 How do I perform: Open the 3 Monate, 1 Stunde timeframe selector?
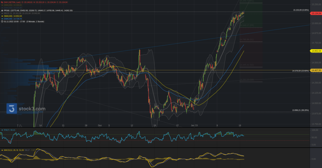coord(35,22)
